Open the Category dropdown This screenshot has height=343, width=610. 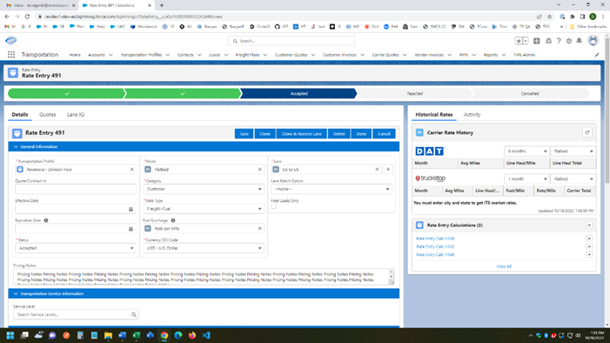point(204,189)
